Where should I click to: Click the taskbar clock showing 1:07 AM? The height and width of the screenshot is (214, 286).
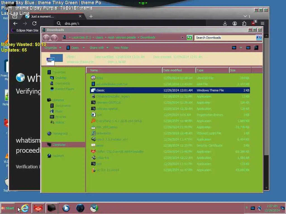(272, 208)
